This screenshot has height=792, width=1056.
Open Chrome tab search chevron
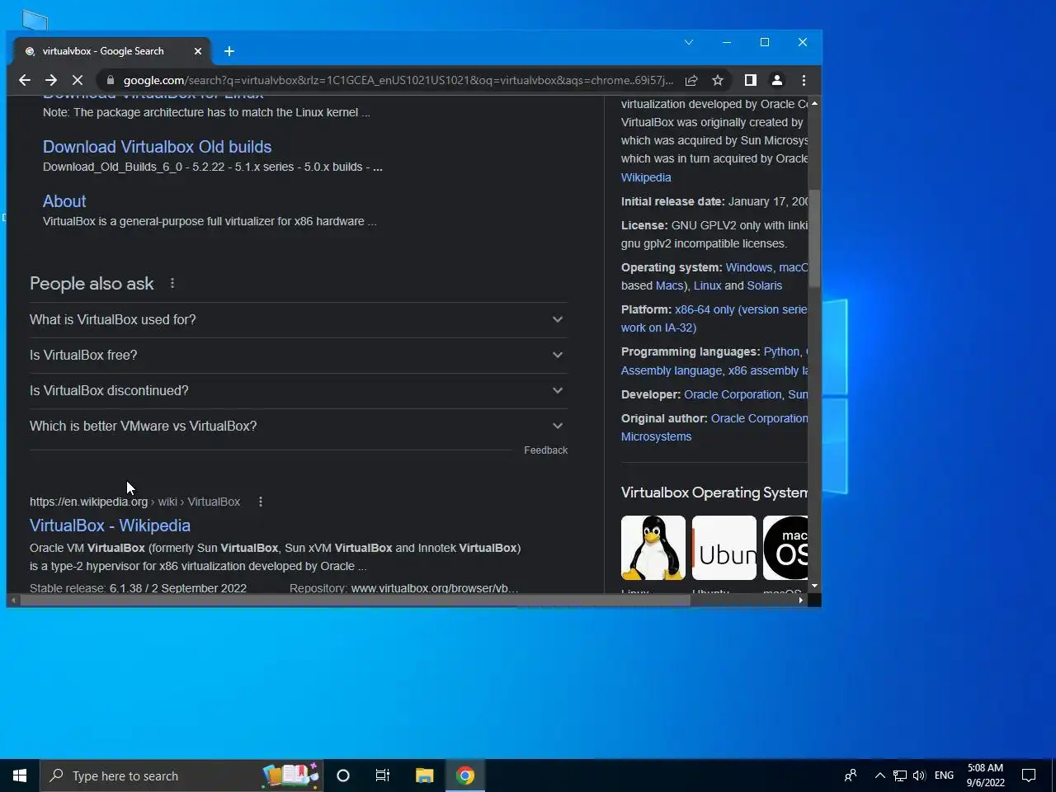pyautogui.click(x=689, y=42)
